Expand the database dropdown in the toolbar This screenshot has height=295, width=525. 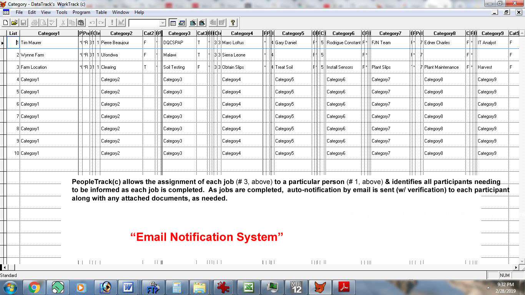coord(162,23)
